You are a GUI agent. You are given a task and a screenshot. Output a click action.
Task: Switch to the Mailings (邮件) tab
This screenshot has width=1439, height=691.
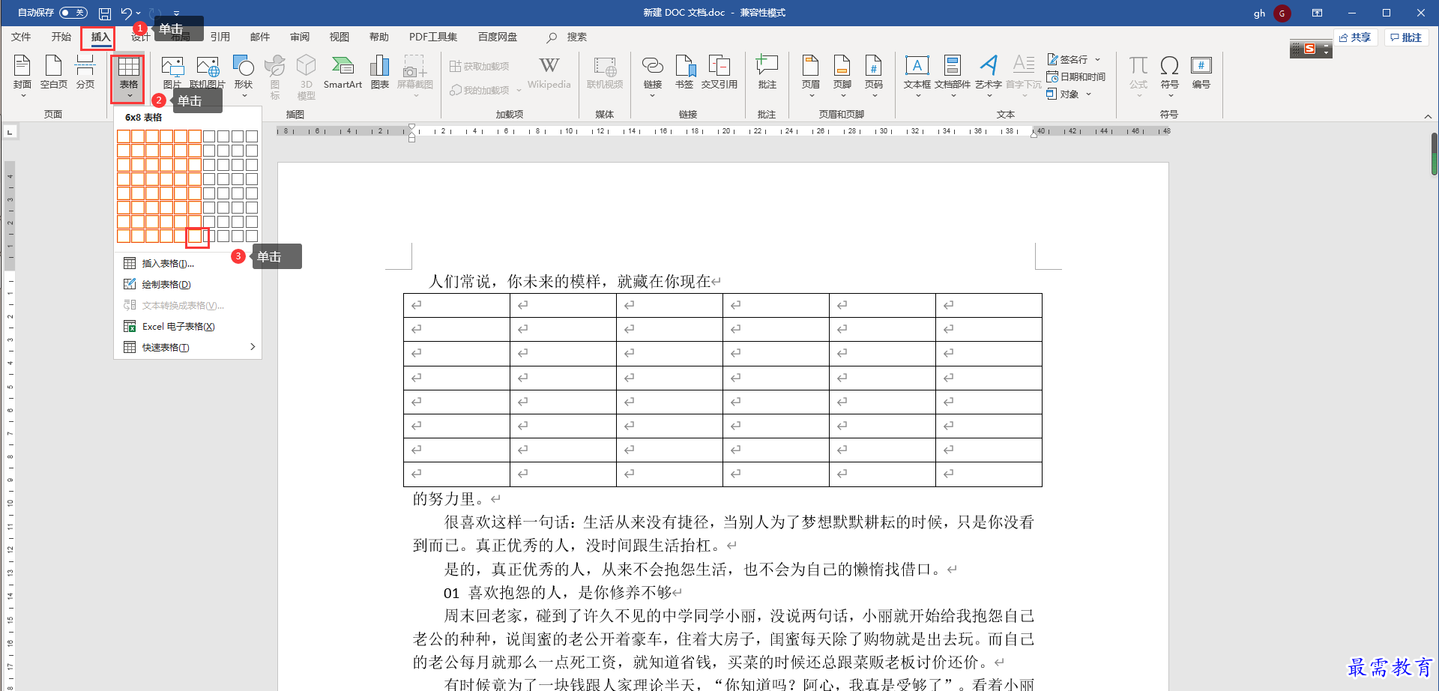pyautogui.click(x=260, y=37)
